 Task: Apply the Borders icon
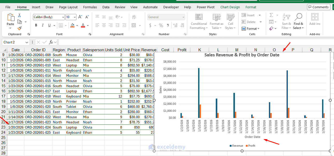click(61, 25)
